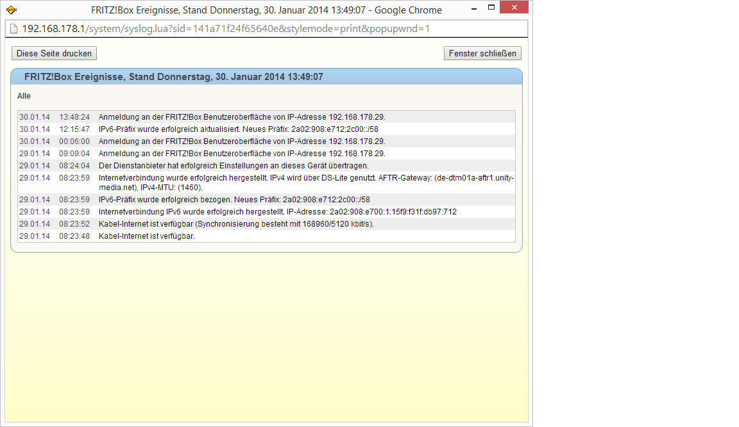Maximize the FRITZ!Box Ereignisse window

491,8
